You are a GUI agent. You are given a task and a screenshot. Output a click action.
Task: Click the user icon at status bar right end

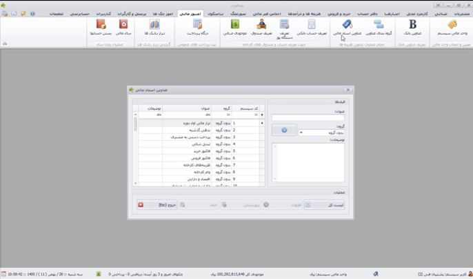pyautogui.click(x=470, y=274)
